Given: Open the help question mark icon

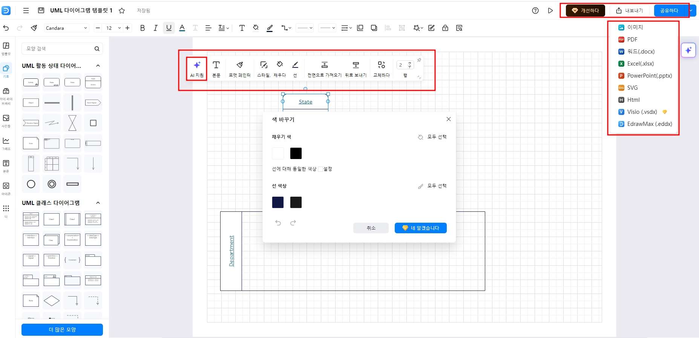Looking at the screenshot, I should (x=535, y=11).
